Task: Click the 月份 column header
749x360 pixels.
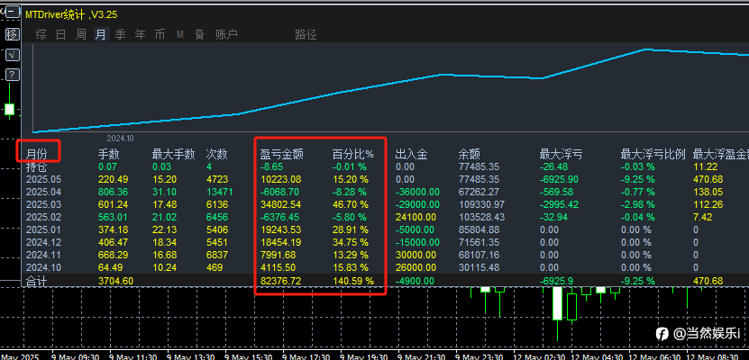Action: pyautogui.click(x=37, y=154)
